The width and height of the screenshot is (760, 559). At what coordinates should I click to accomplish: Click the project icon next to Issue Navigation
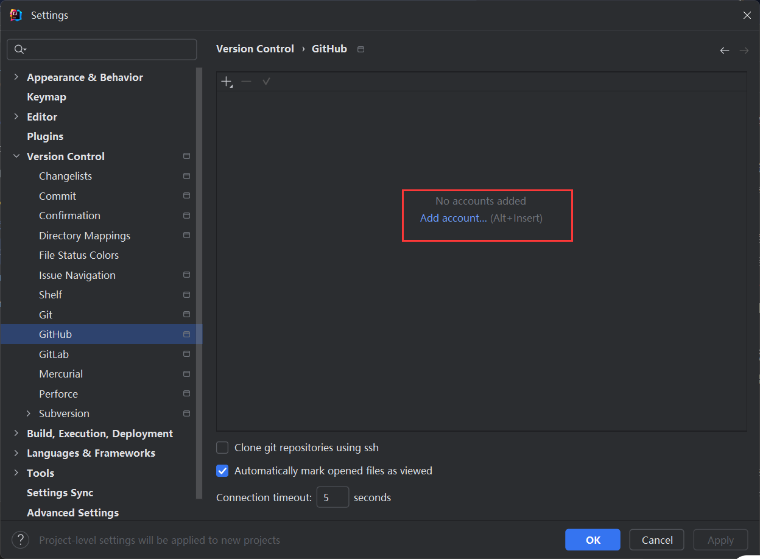[187, 275]
